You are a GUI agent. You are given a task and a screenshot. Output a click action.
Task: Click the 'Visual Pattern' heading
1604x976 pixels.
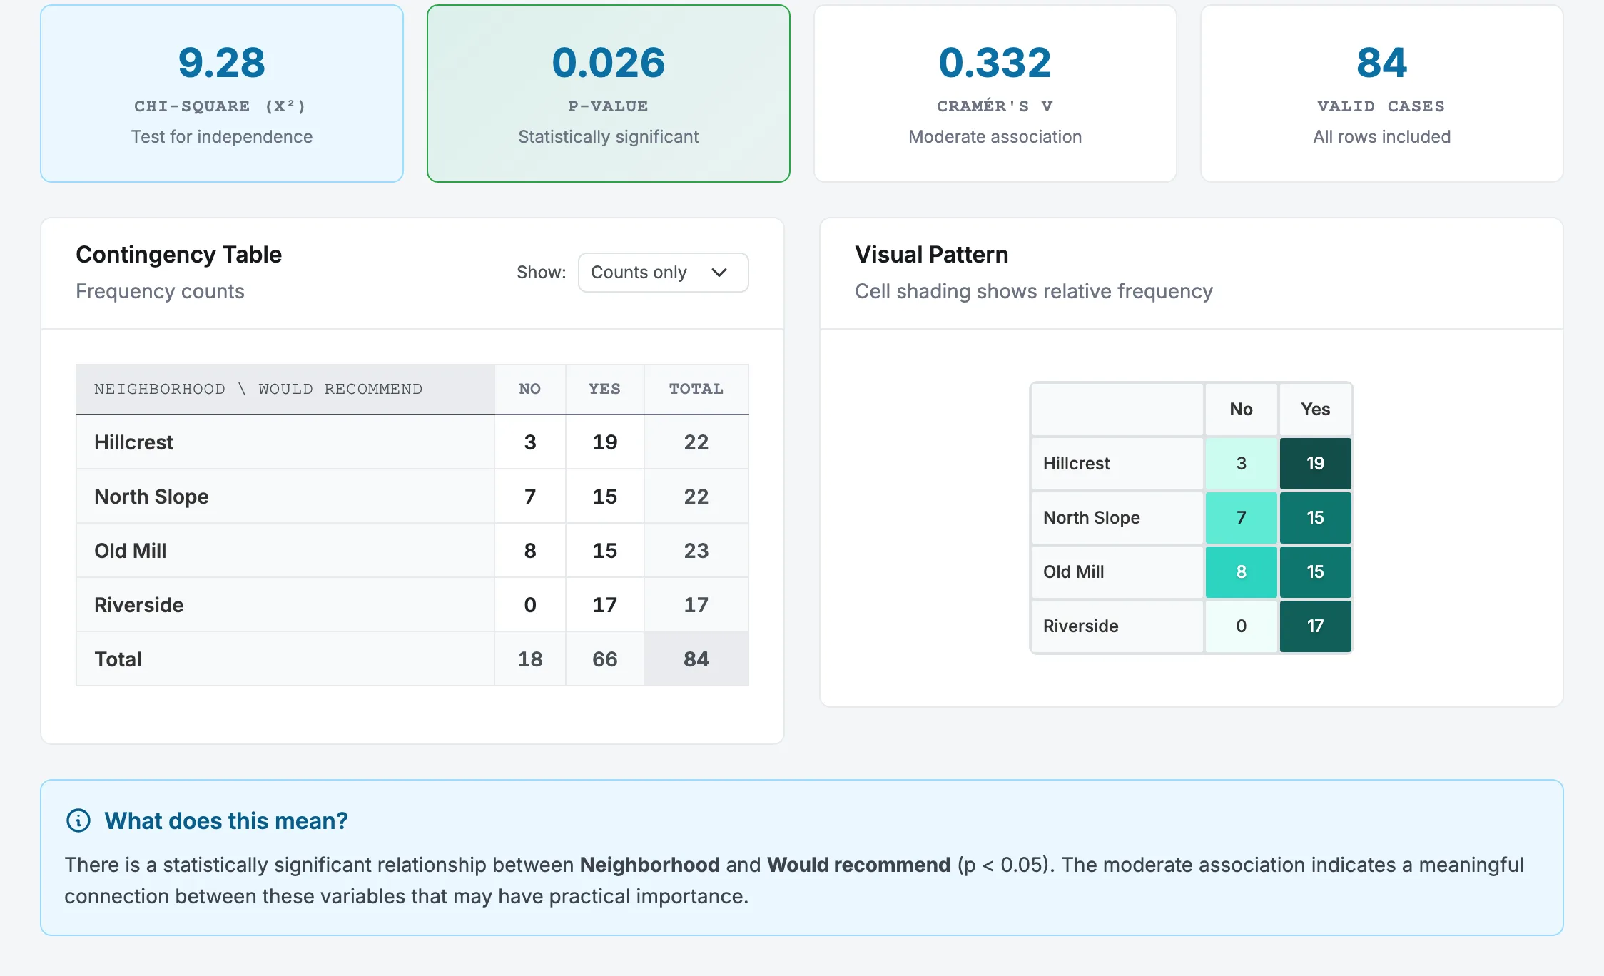coord(931,255)
